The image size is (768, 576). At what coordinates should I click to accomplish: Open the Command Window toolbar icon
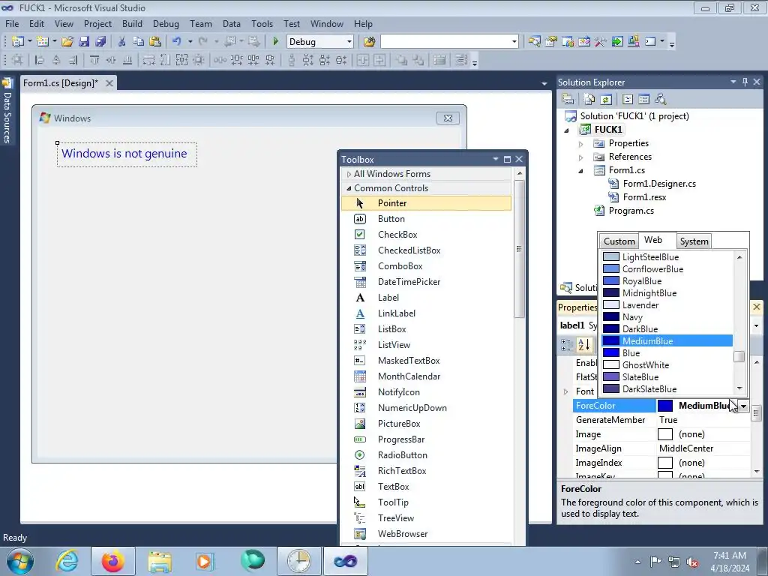click(x=650, y=42)
